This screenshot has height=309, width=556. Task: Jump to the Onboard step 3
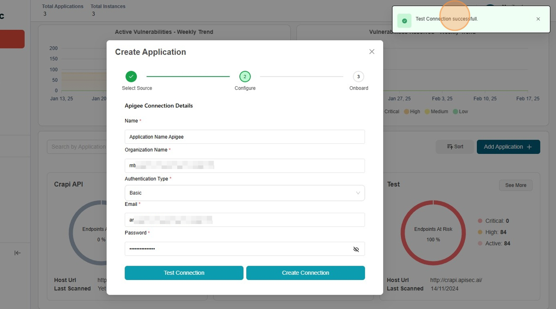click(x=358, y=77)
